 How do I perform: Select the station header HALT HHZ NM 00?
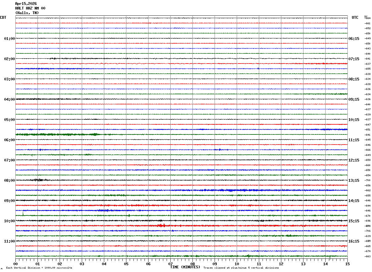tap(30, 8)
